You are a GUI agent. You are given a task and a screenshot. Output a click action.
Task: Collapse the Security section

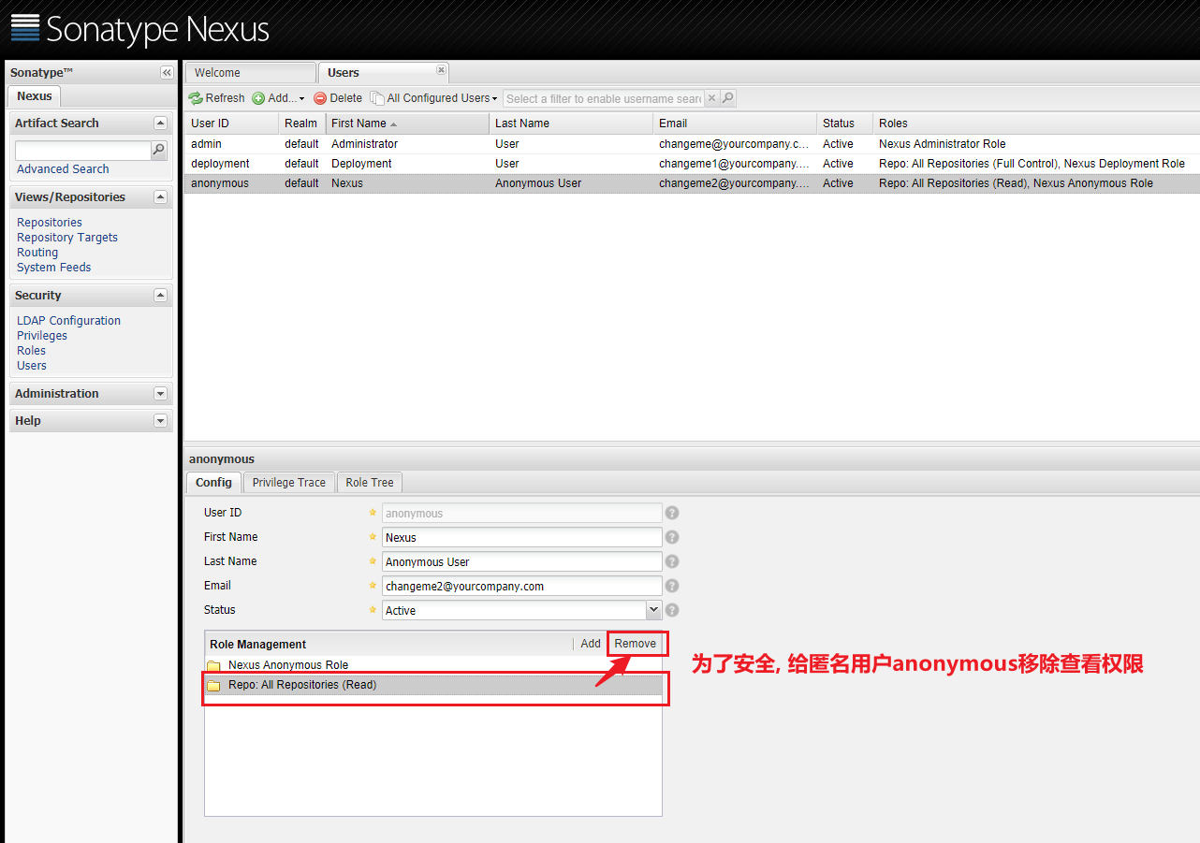pos(160,295)
